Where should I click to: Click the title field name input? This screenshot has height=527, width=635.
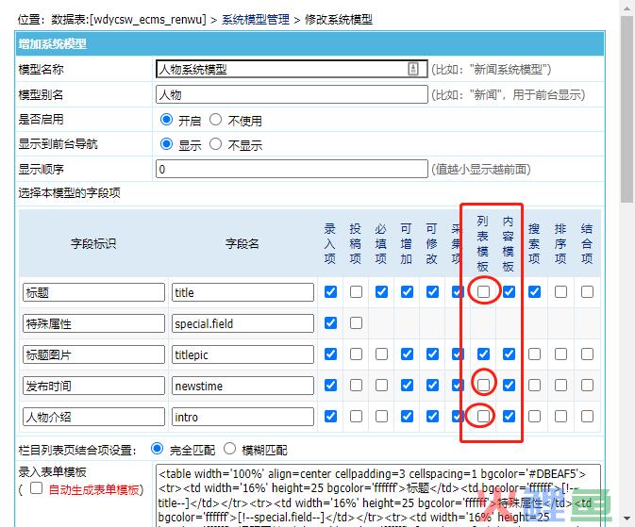243,292
